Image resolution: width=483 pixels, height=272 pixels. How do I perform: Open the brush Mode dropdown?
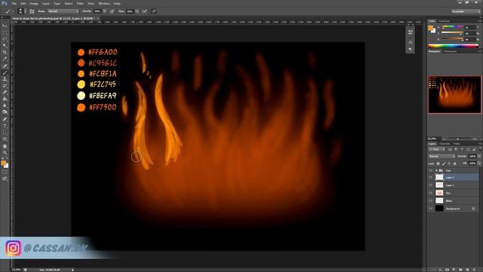63,11
